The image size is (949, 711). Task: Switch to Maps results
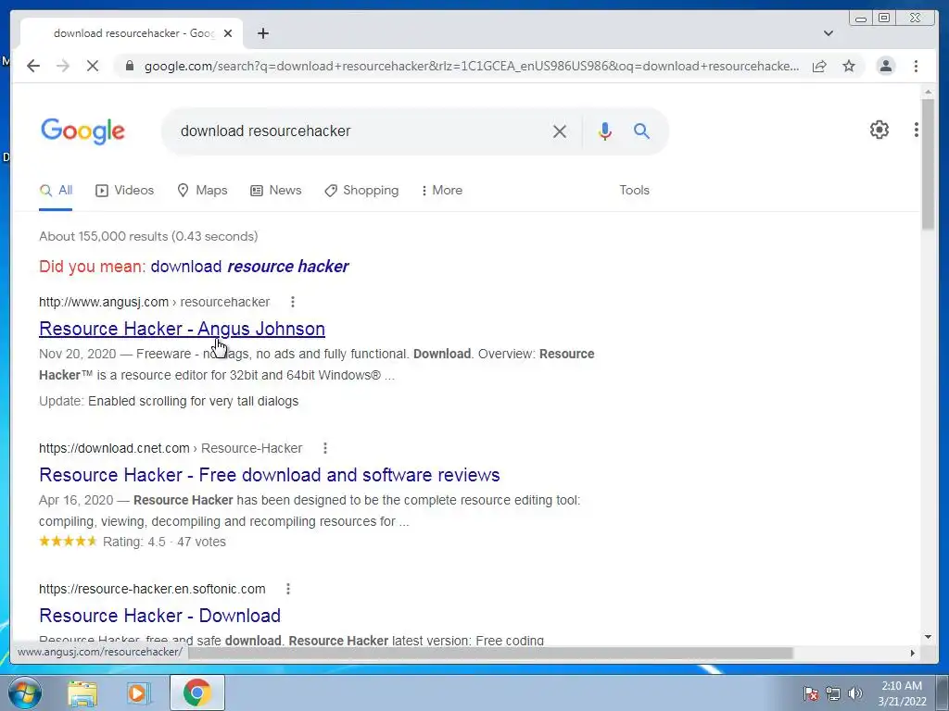(x=202, y=191)
